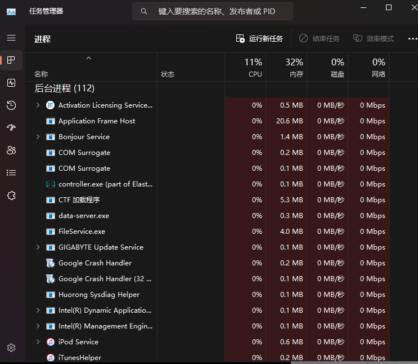Image resolution: width=418 pixels, height=364 pixels.
Task: Select COM Surrogate row using 0.1 MB
Action: (x=208, y=168)
